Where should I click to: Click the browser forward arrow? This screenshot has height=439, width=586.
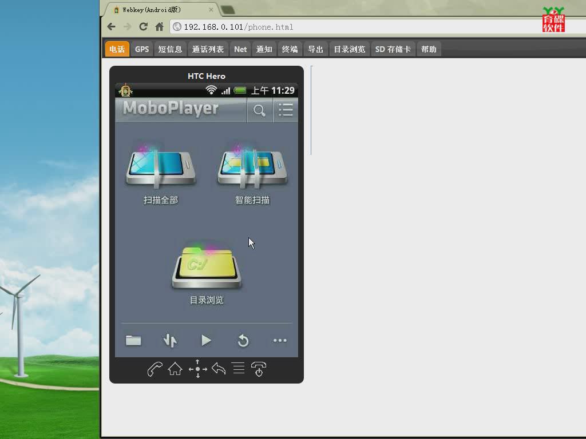pos(128,27)
